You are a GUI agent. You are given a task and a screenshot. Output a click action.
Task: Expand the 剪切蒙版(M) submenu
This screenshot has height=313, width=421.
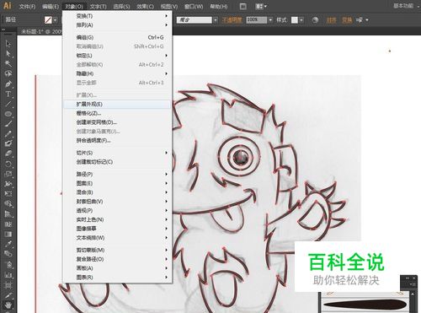coord(117,250)
